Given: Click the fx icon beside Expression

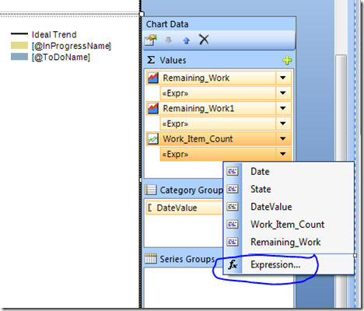Looking at the screenshot, I should (233, 264).
